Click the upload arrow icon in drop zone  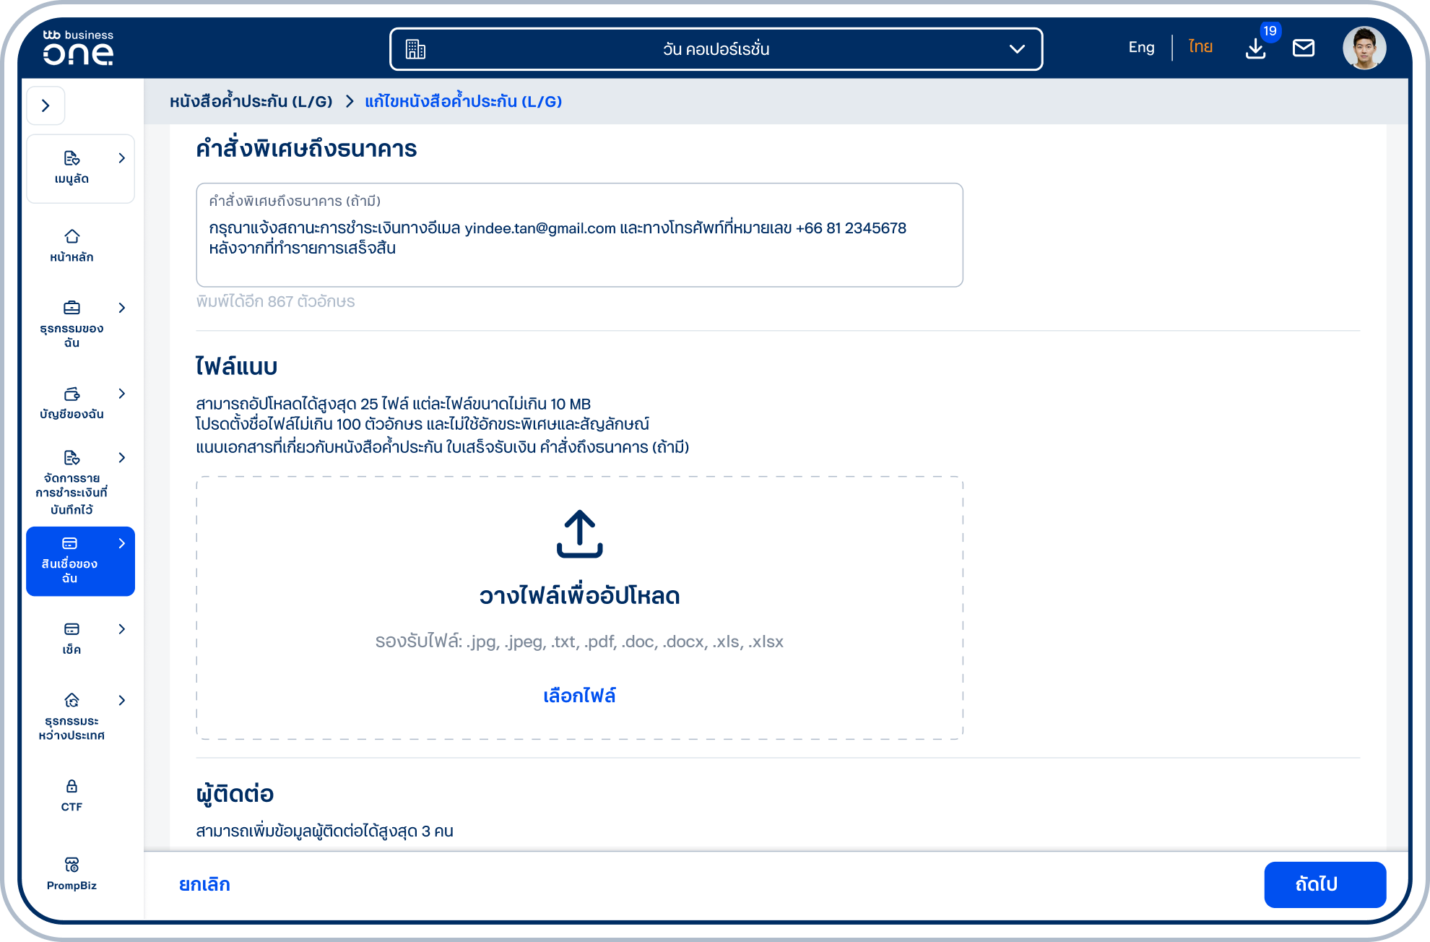tap(579, 534)
